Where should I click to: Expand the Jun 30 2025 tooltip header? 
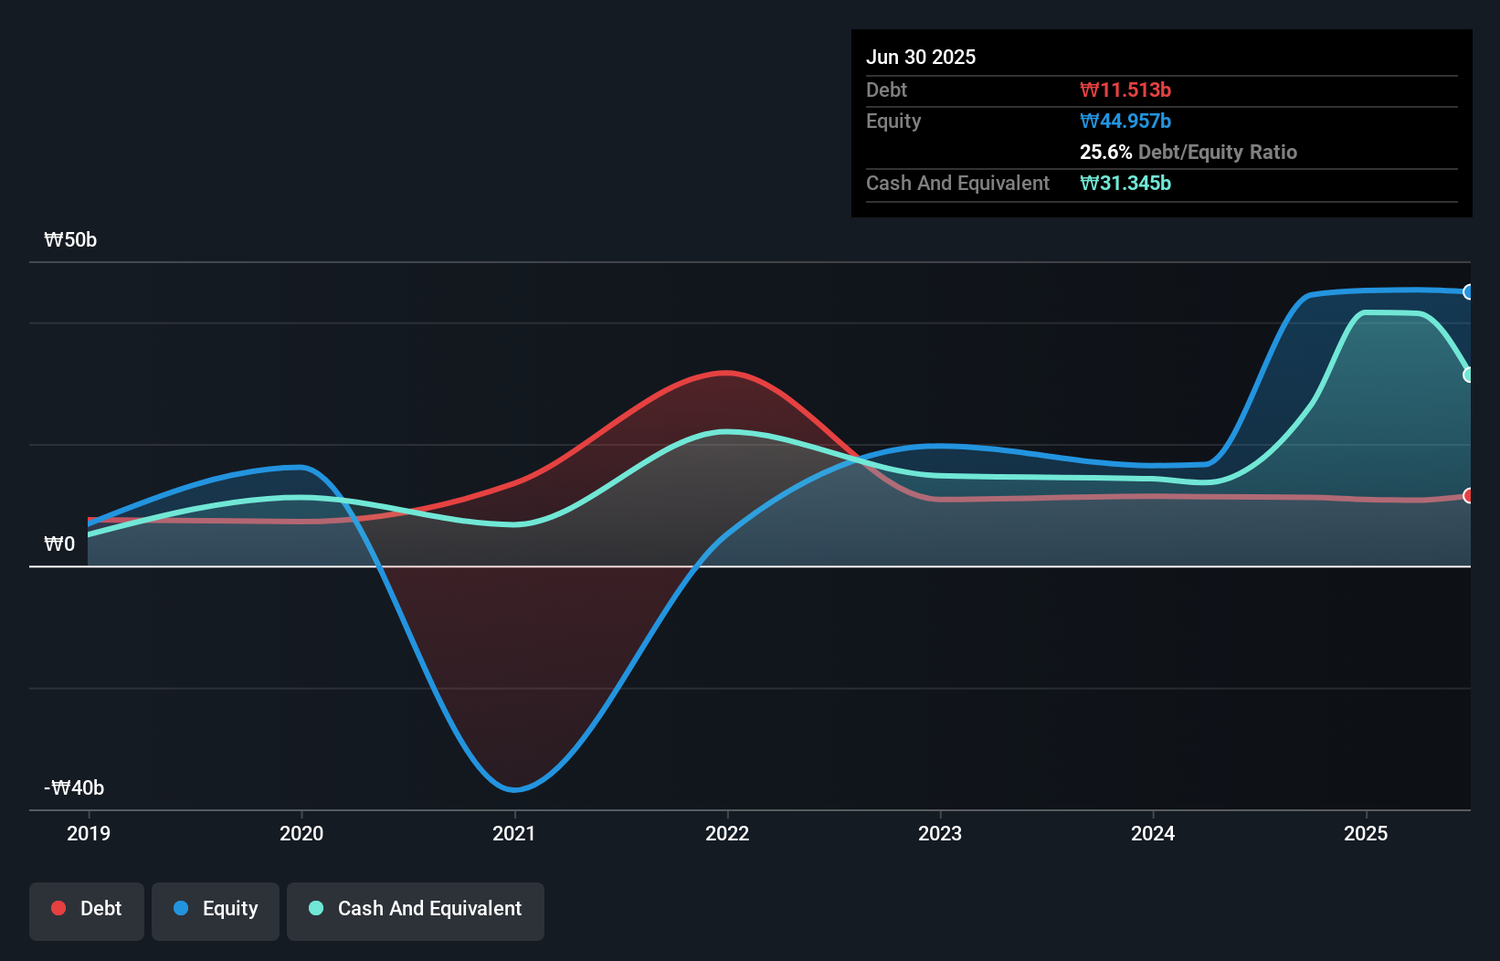pos(921,57)
